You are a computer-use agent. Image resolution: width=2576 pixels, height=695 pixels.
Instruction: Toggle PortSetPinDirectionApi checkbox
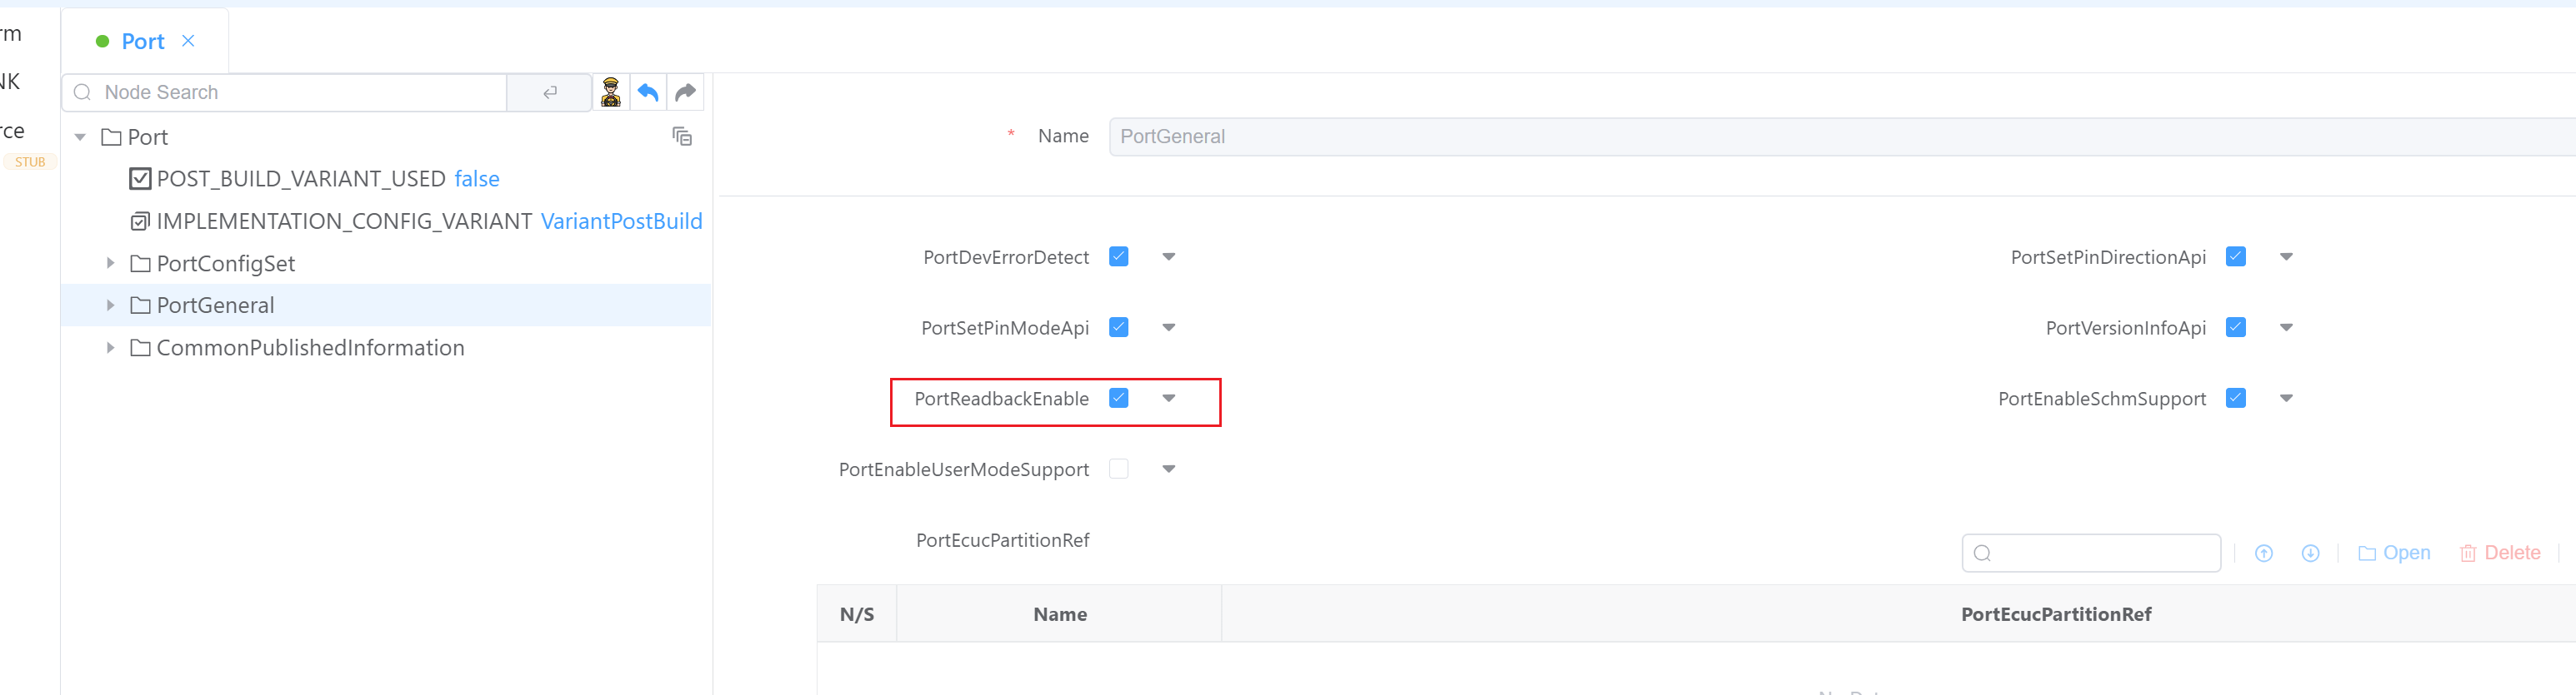coord(2236,256)
